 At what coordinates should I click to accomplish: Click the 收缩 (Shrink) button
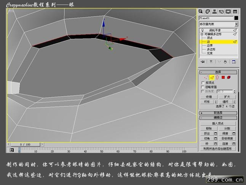pyautogui.click(x=209, y=97)
